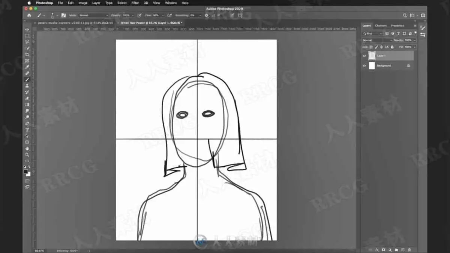Select Layer 1 thumbnail
Screen dimensions: 450x253
[372, 56]
